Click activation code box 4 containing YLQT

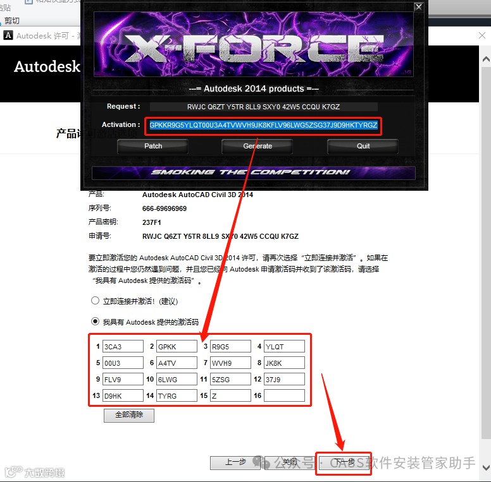(x=284, y=346)
